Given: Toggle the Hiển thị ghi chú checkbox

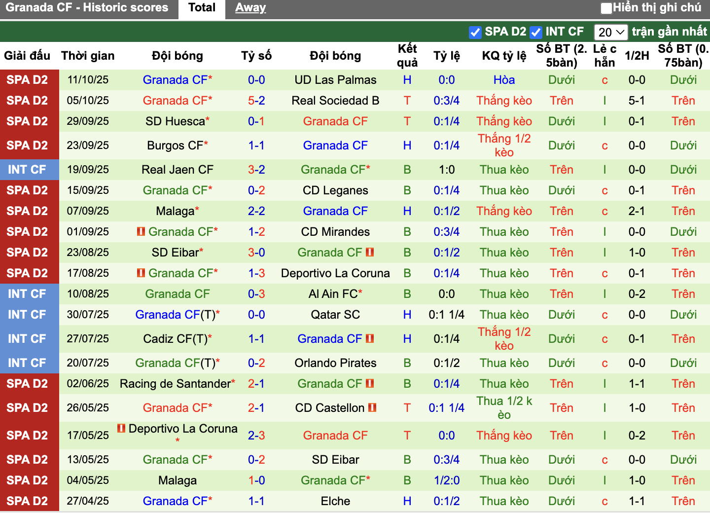Looking at the screenshot, I should pyautogui.click(x=606, y=8).
